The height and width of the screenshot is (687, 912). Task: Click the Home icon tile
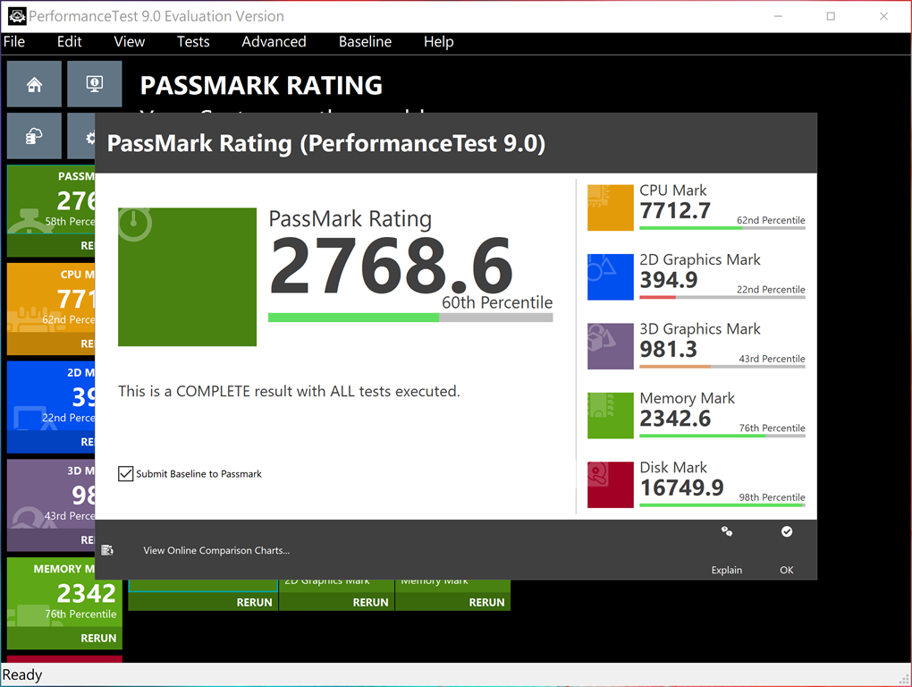point(34,85)
